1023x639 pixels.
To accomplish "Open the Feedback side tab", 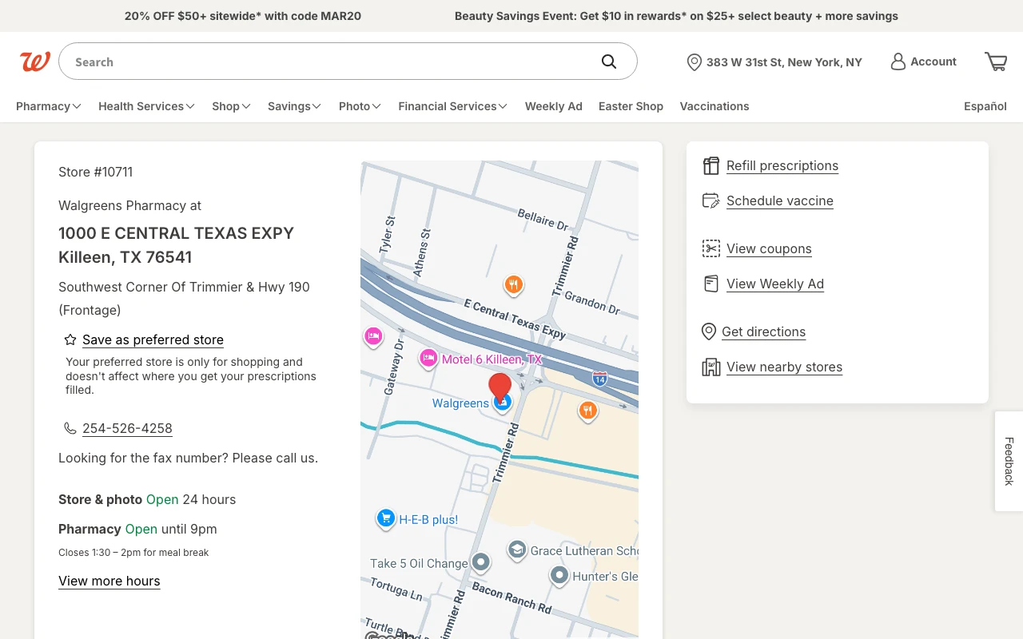I will pos(1009,461).
